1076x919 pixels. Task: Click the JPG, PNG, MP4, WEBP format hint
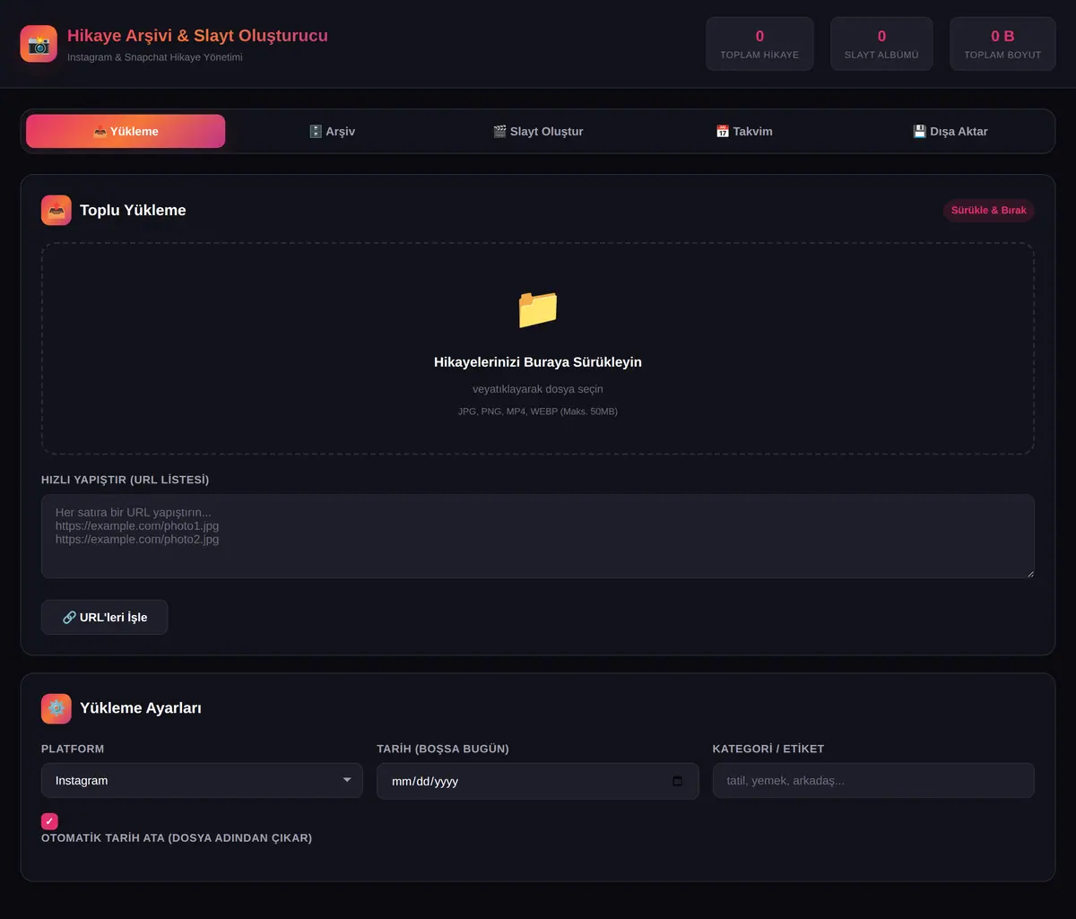pos(538,412)
